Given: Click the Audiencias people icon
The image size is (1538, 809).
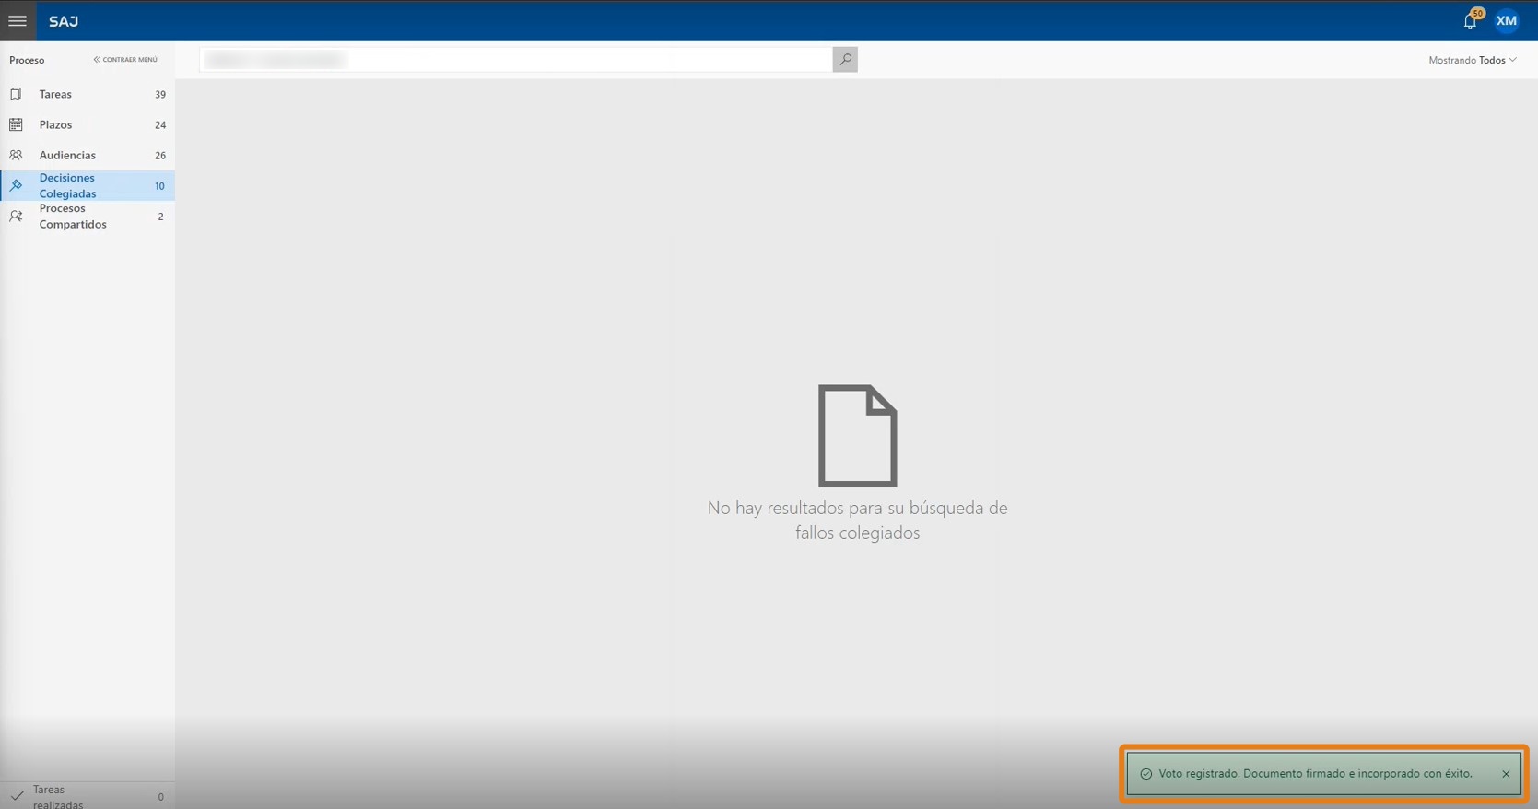Looking at the screenshot, I should [16, 155].
